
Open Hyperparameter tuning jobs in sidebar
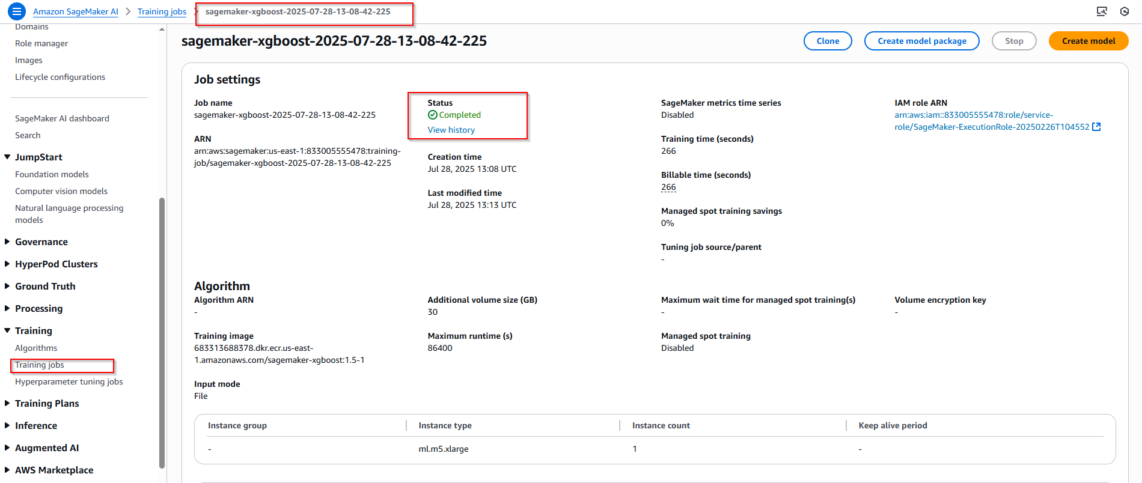69,381
